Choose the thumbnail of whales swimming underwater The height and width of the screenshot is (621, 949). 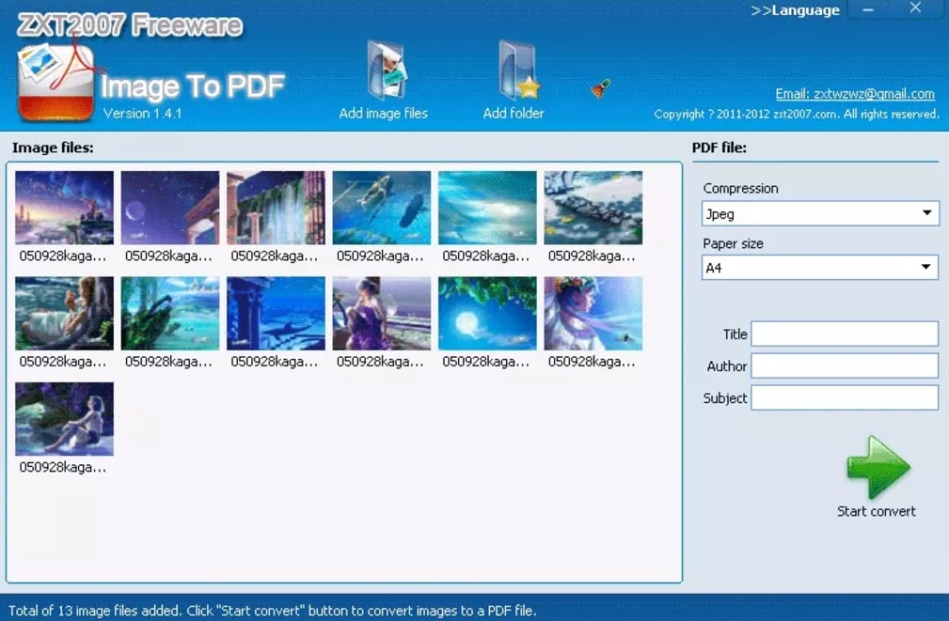381,208
